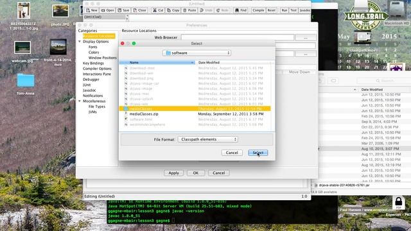Select Javadoc category in Preferences
Viewport: 411px width, 231px height.
[89, 90]
